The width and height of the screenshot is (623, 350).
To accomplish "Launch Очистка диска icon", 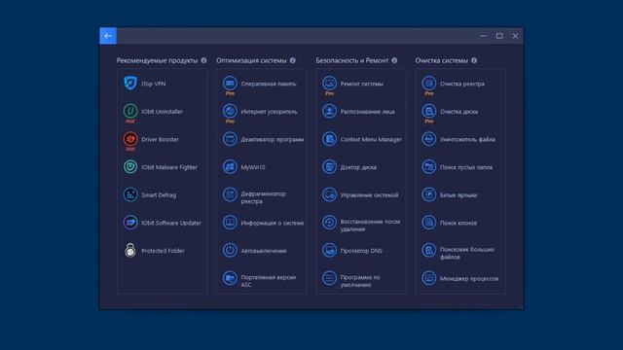I will [428, 111].
